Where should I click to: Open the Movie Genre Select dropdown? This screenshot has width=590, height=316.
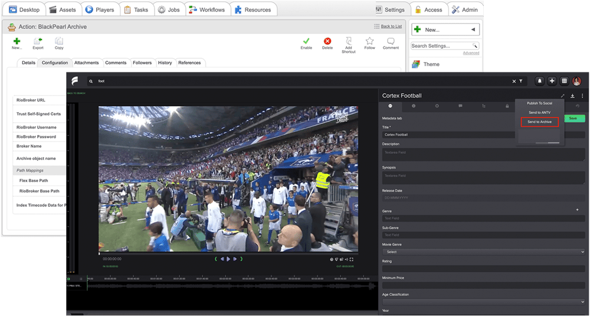[x=484, y=252]
